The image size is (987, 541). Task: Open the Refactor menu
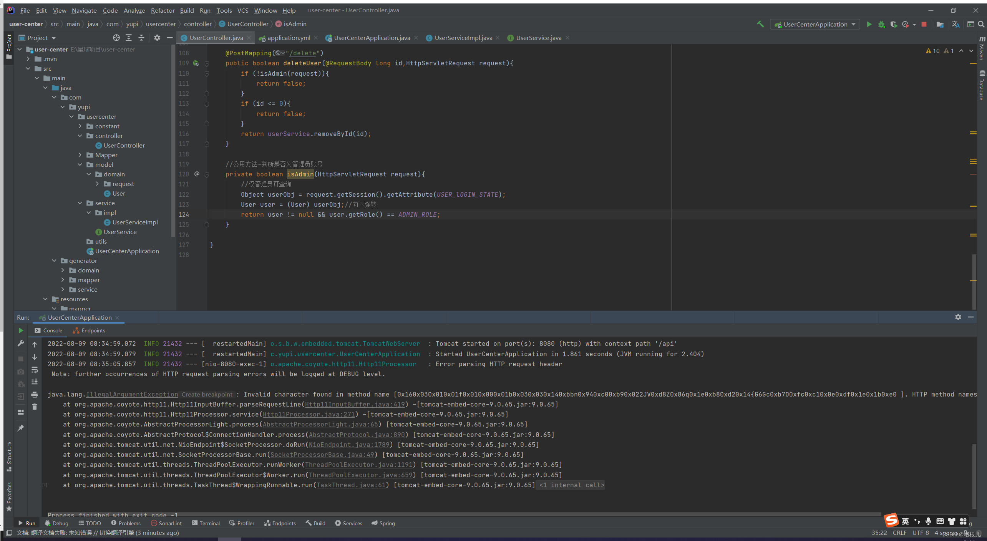[x=162, y=10]
